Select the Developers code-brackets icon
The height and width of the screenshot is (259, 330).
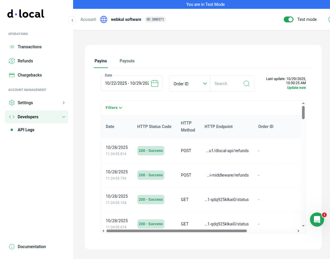(x=11, y=117)
